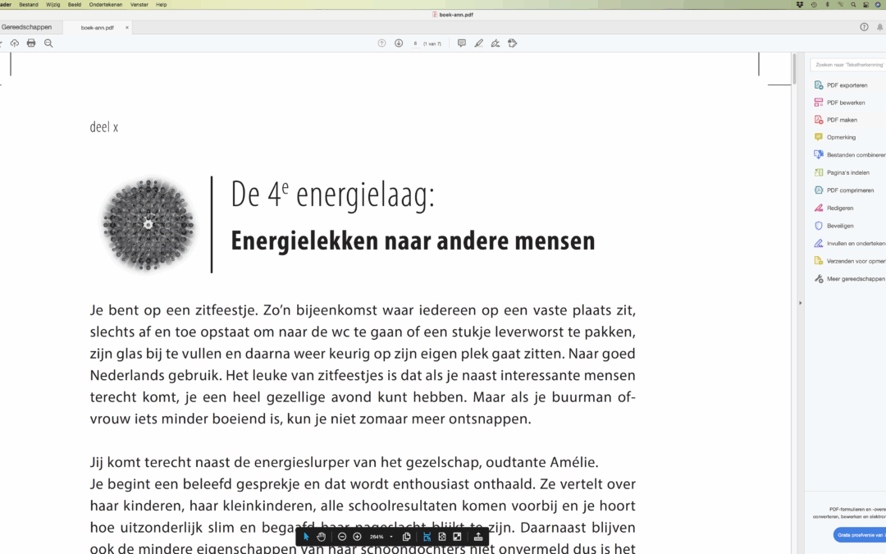Add a comment with speech bubble icon

point(462,43)
